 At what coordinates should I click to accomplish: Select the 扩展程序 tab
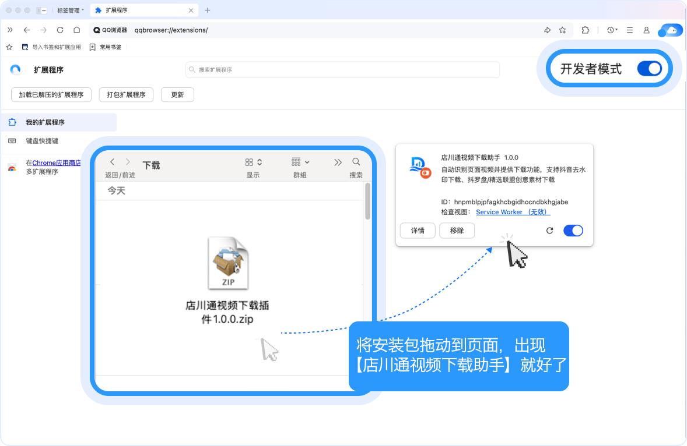[144, 10]
